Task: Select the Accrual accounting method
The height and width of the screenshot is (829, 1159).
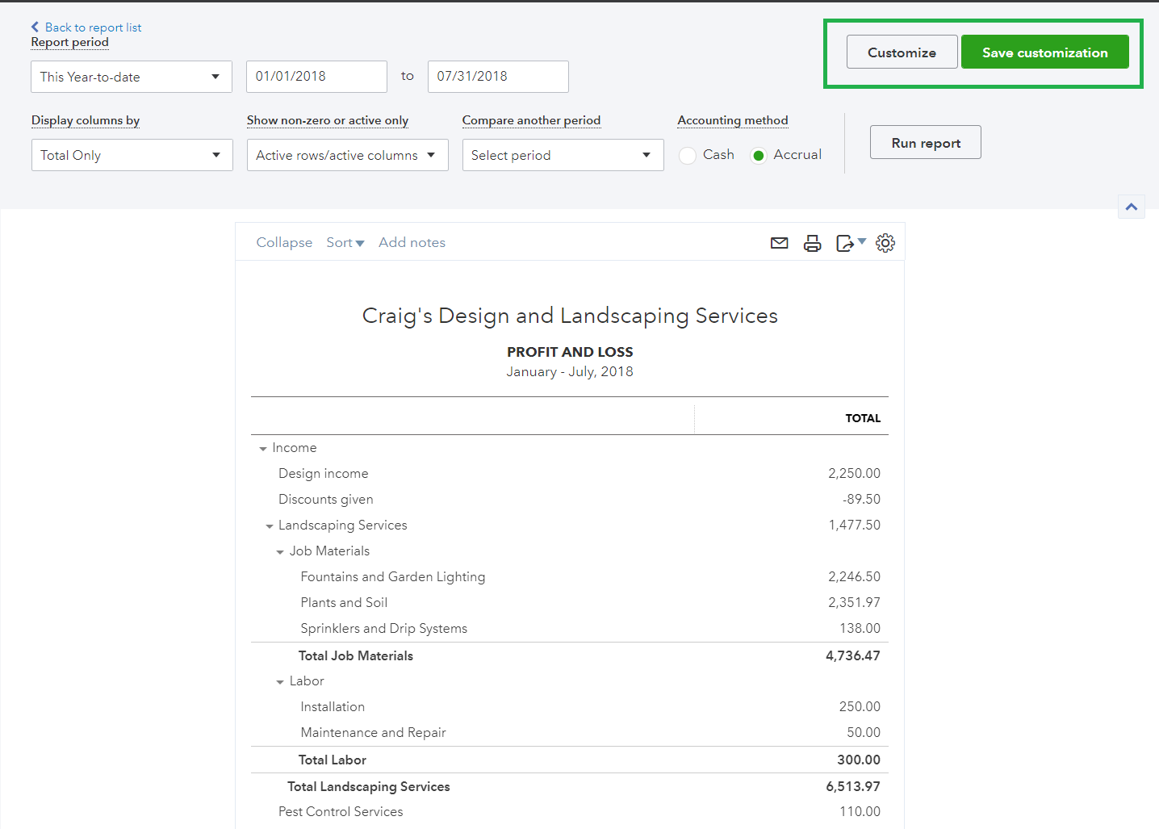Action: click(758, 156)
